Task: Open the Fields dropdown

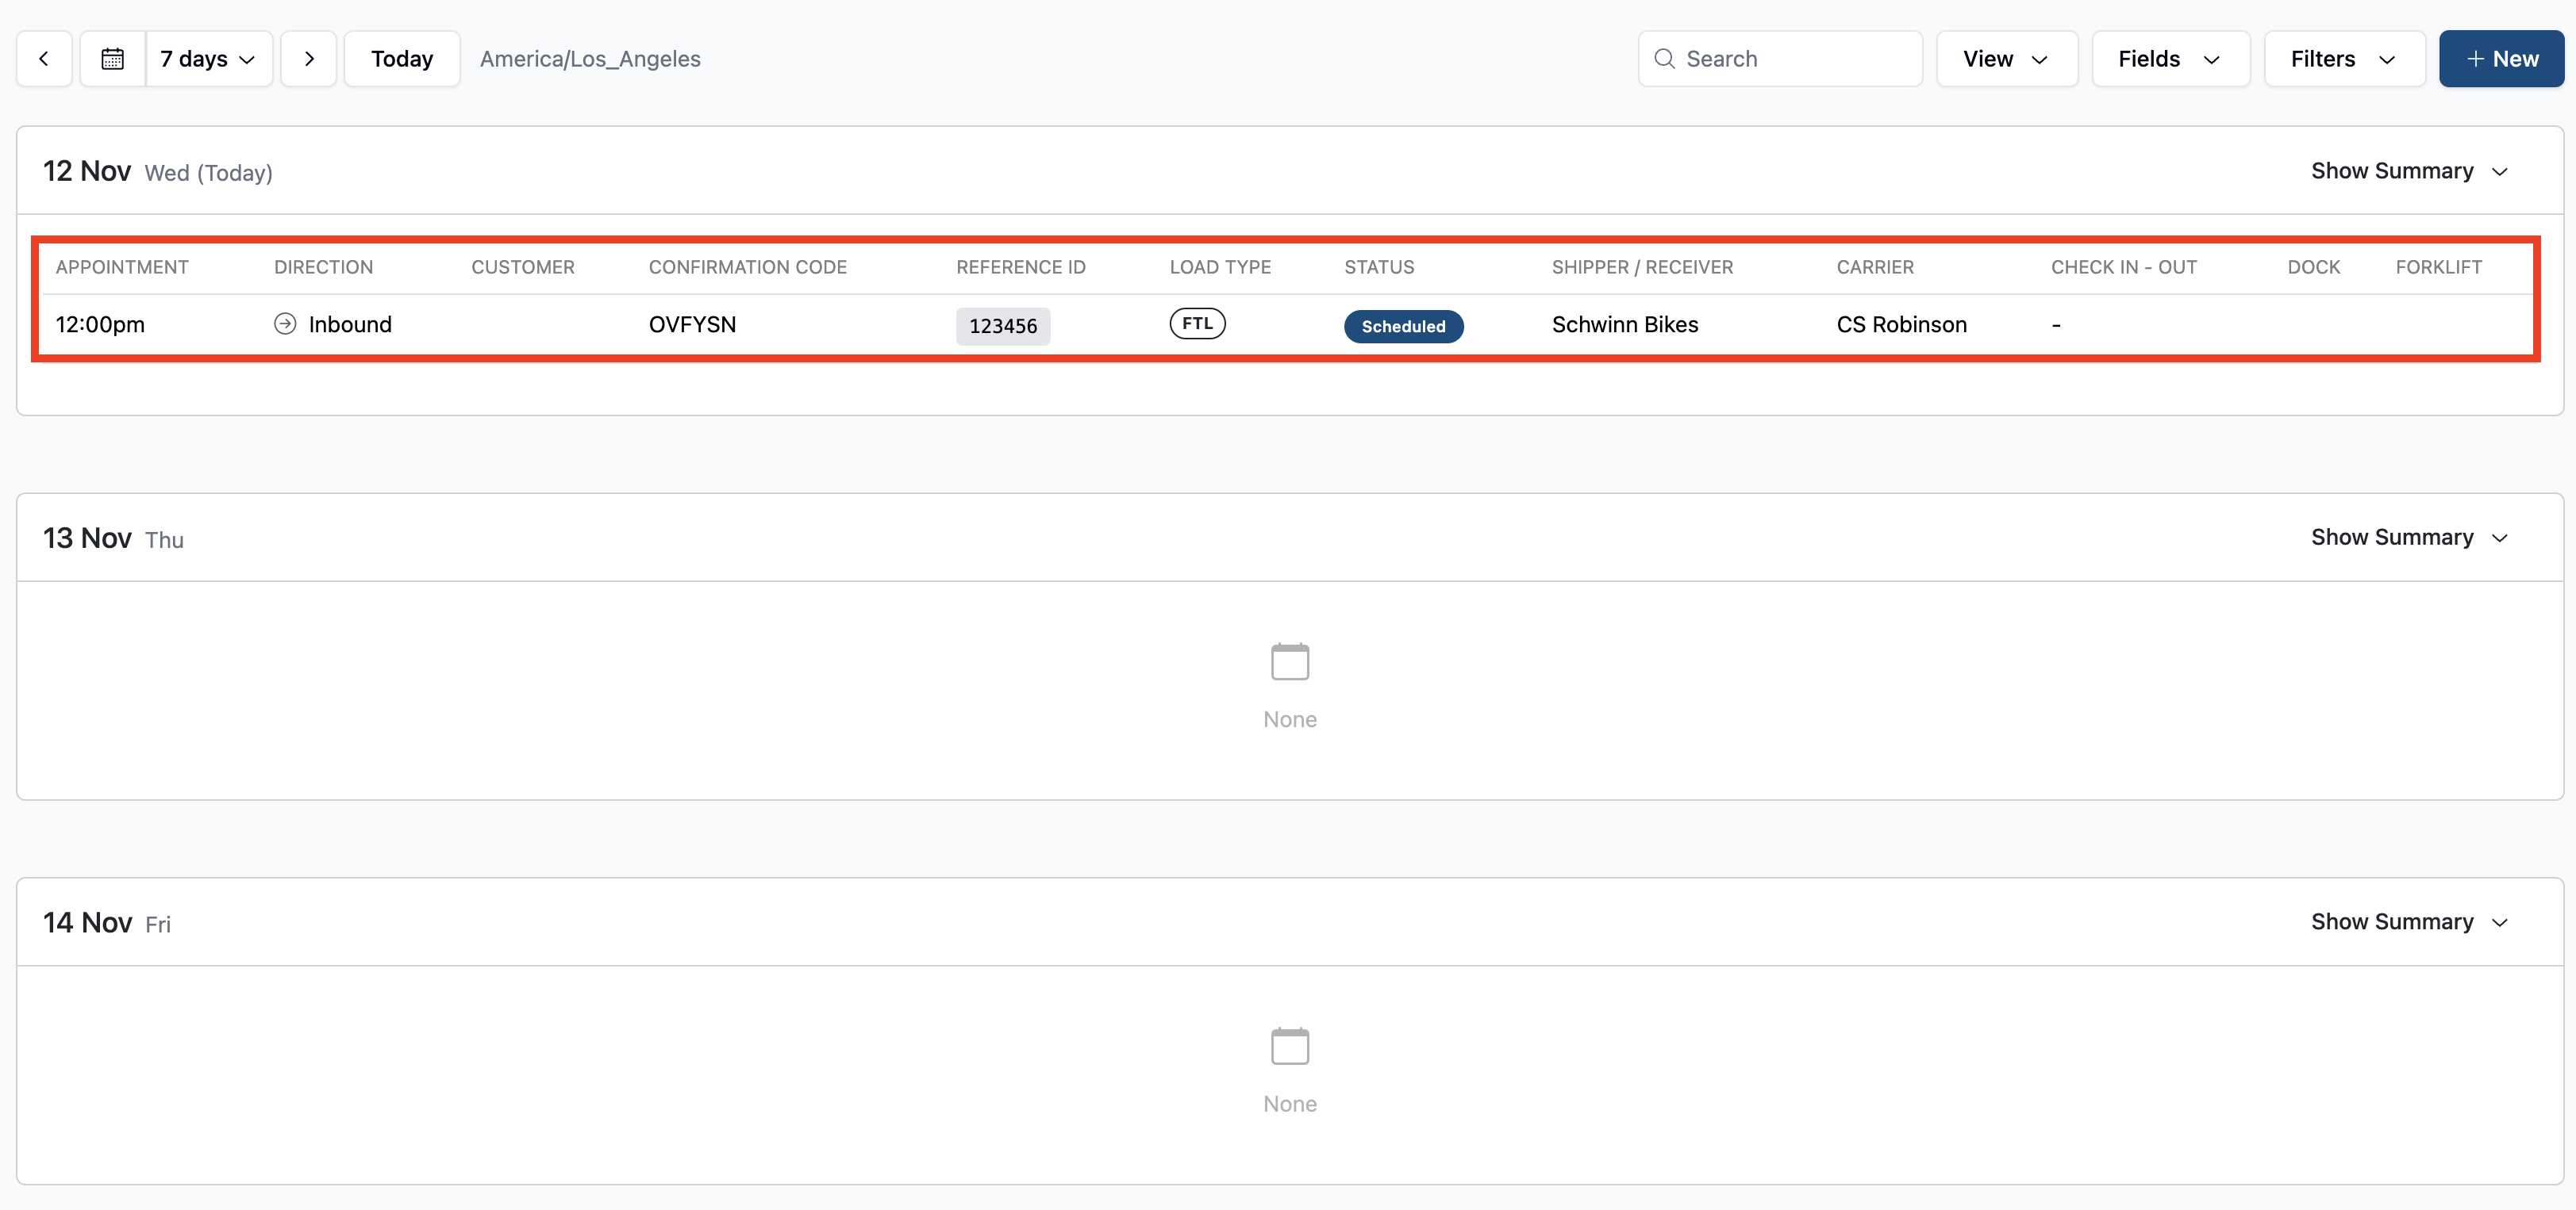Action: point(2171,59)
